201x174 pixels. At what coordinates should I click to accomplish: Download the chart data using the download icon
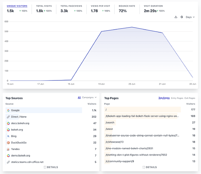click(176, 17)
